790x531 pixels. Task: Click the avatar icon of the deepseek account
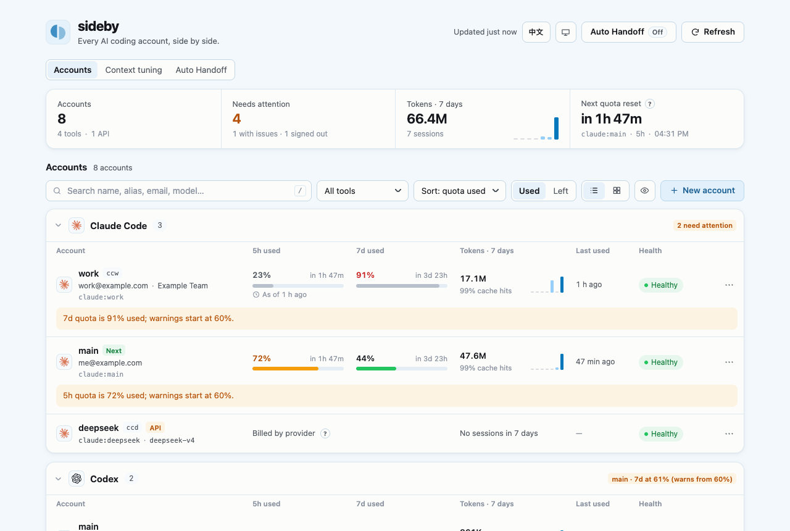(64, 433)
